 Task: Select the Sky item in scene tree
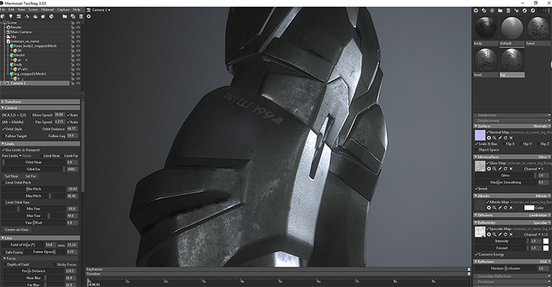pyautogui.click(x=13, y=37)
